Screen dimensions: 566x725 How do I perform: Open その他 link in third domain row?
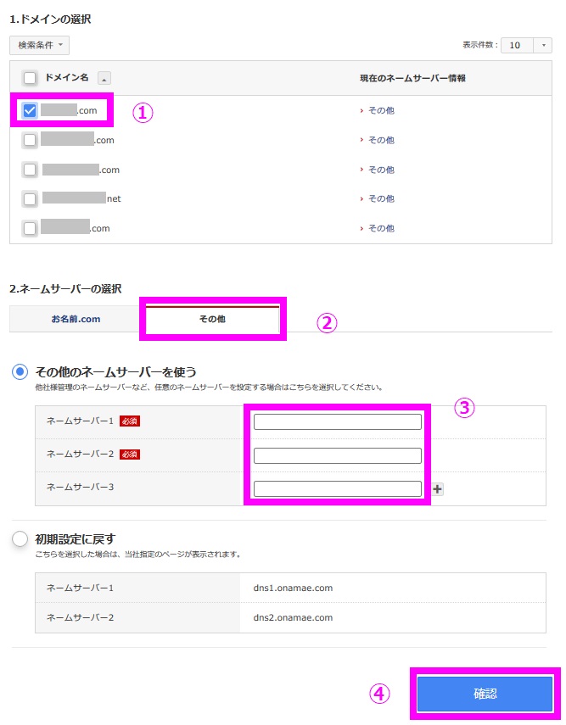381,170
